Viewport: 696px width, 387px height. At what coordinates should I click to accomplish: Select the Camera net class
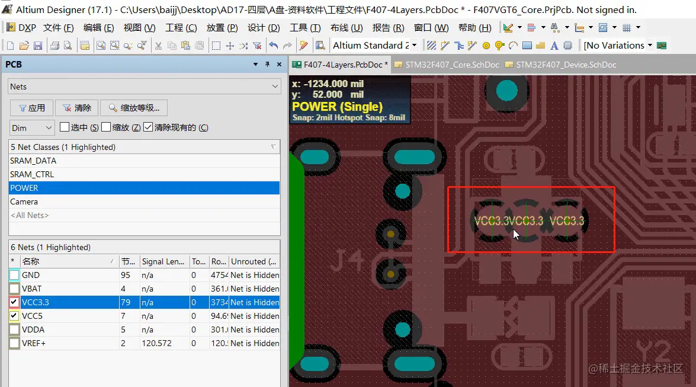pyautogui.click(x=145, y=202)
